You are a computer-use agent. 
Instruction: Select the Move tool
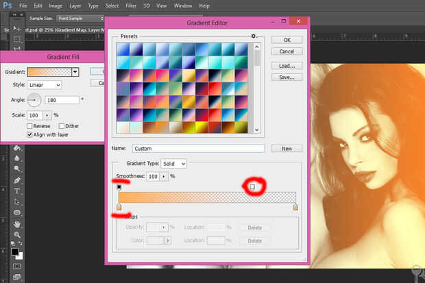(17, 29)
